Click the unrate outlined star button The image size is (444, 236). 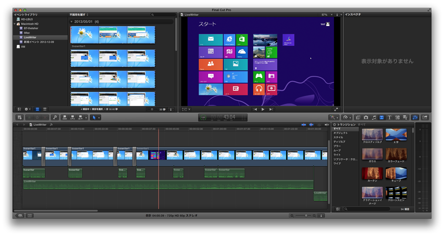click(x=37, y=118)
